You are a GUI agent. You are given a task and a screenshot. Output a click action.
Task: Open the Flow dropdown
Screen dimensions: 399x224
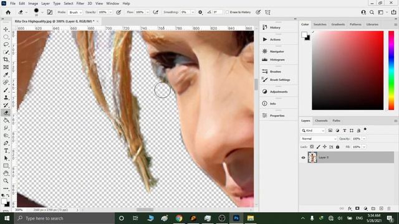pos(147,12)
